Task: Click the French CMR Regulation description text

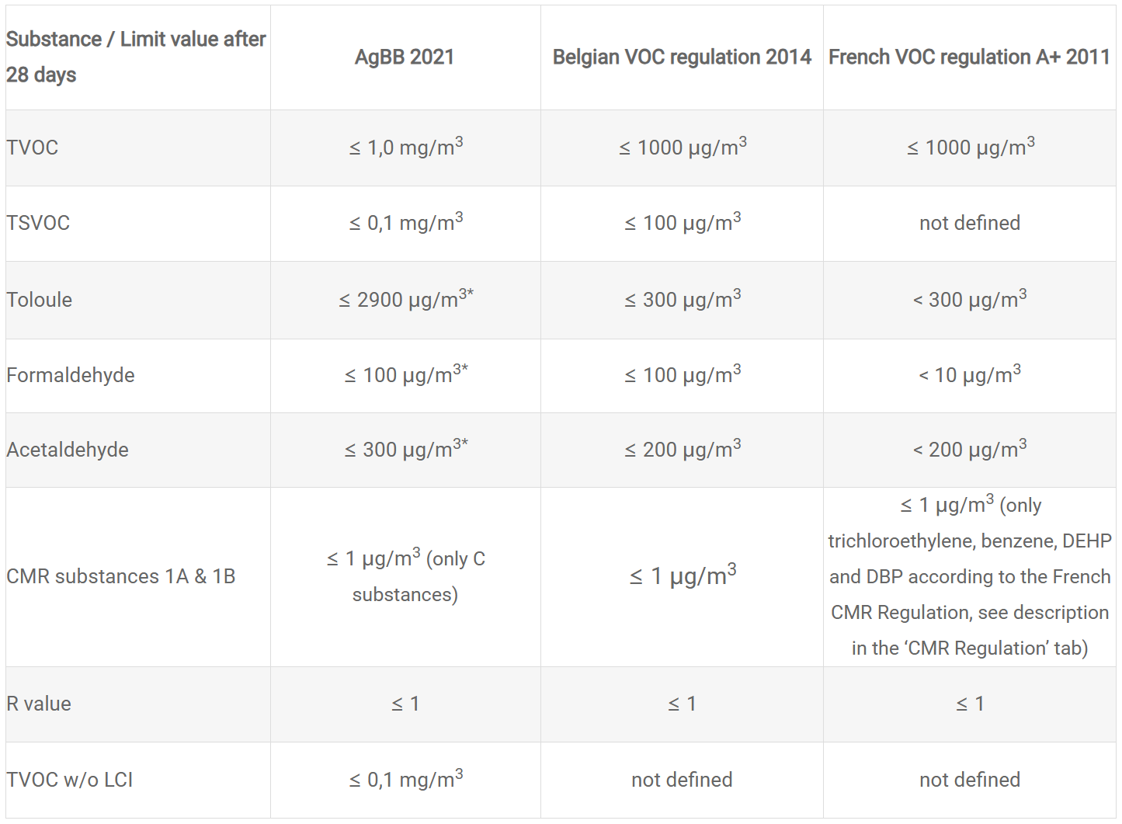Action: (x=969, y=576)
